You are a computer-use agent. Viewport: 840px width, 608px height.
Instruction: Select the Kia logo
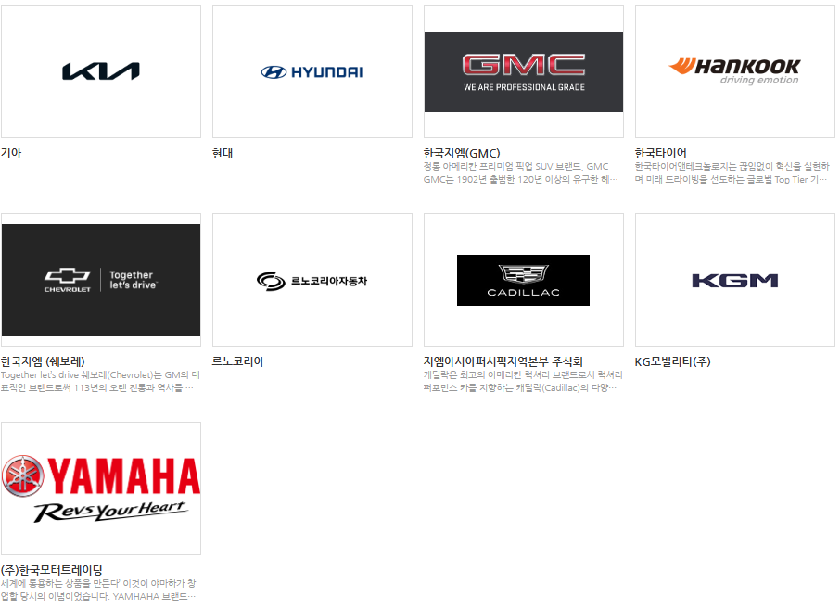[100, 70]
